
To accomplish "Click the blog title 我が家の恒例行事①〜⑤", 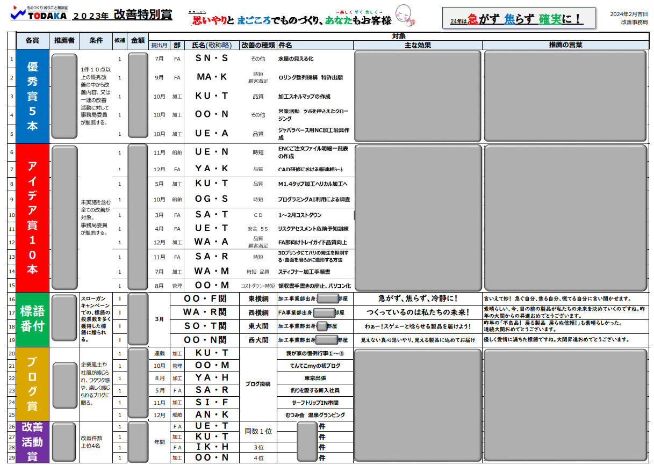I will coord(315,353).
